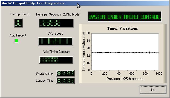Click the 'CPU Speed' label text

click(x=55, y=33)
